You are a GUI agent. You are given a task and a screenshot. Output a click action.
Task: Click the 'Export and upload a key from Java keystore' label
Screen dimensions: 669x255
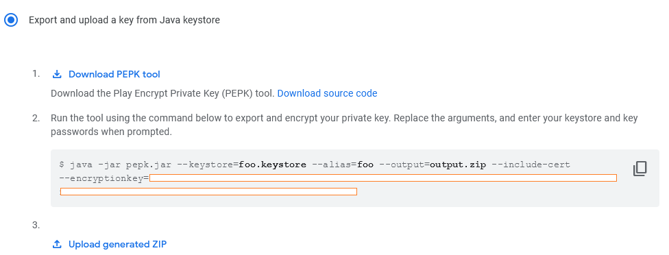124,20
